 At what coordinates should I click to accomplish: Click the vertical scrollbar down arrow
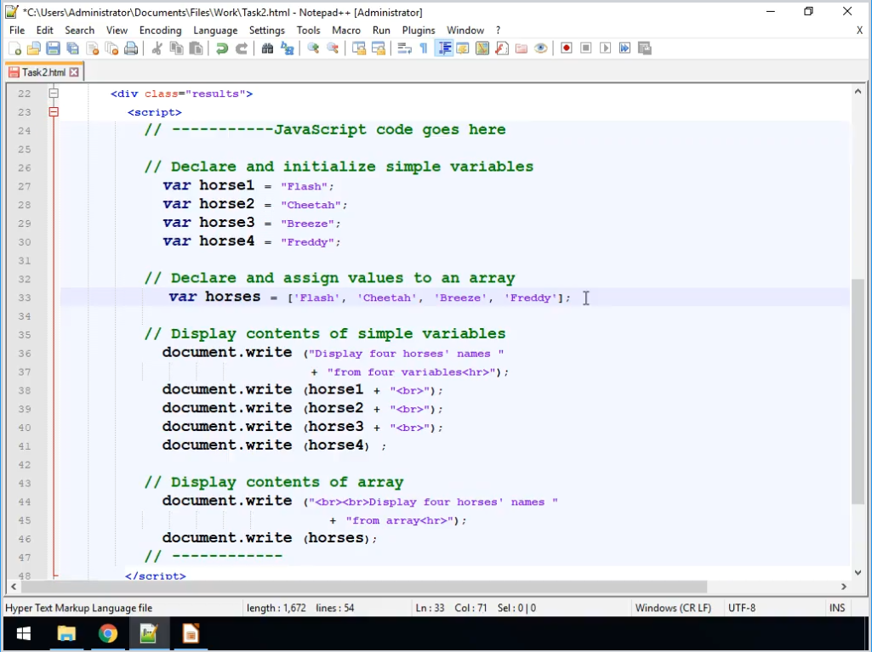point(857,570)
